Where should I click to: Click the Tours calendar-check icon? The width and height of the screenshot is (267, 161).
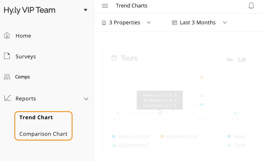pos(114,58)
